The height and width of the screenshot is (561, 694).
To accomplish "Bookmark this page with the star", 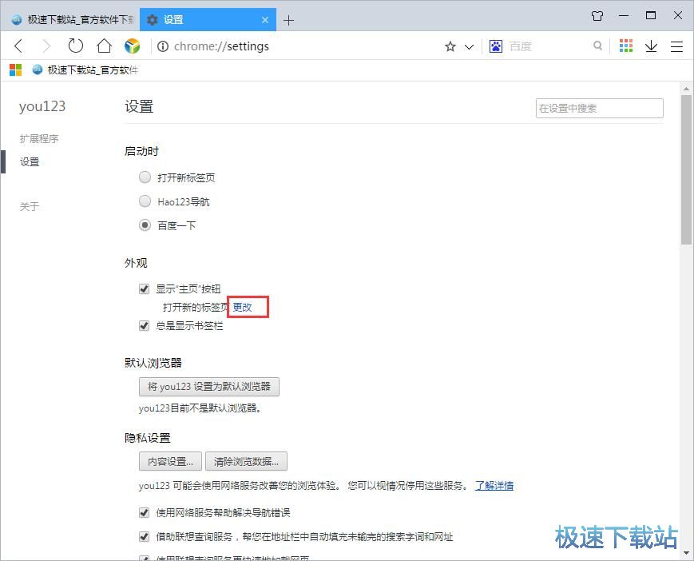I will point(450,46).
